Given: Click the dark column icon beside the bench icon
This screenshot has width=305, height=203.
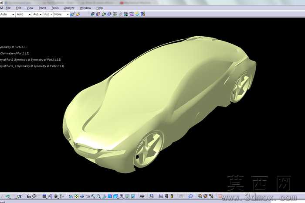Looking at the screenshot, I should point(166,196).
